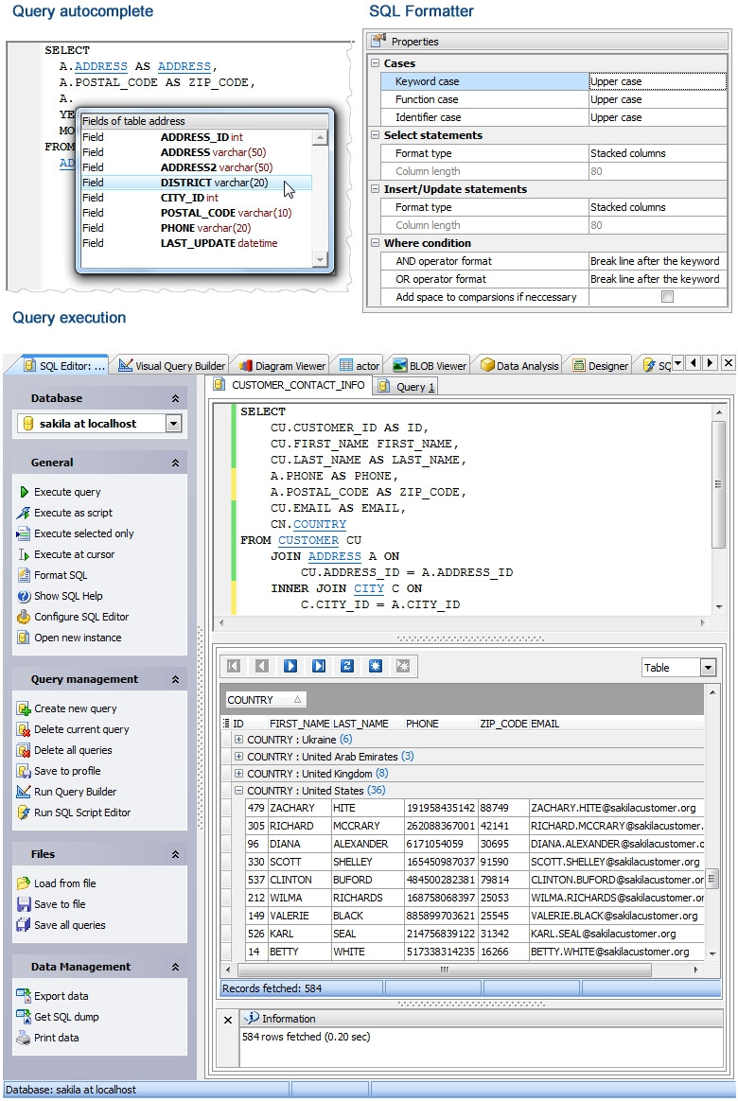Image resolution: width=738 pixels, height=1101 pixels.
Task: Click the CUSTOMER table link in query
Action: coord(307,540)
